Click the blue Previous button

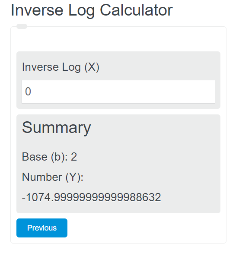[x=42, y=228]
